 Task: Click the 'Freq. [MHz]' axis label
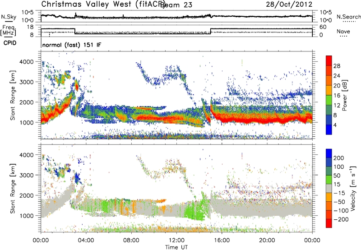(x=8, y=30)
